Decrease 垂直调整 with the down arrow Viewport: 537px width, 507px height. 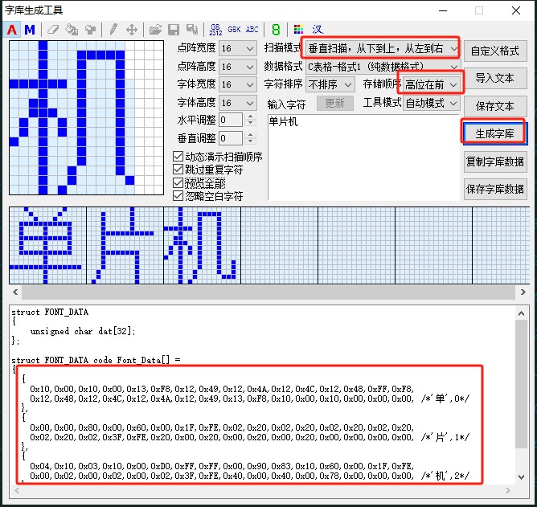pyautogui.click(x=251, y=141)
